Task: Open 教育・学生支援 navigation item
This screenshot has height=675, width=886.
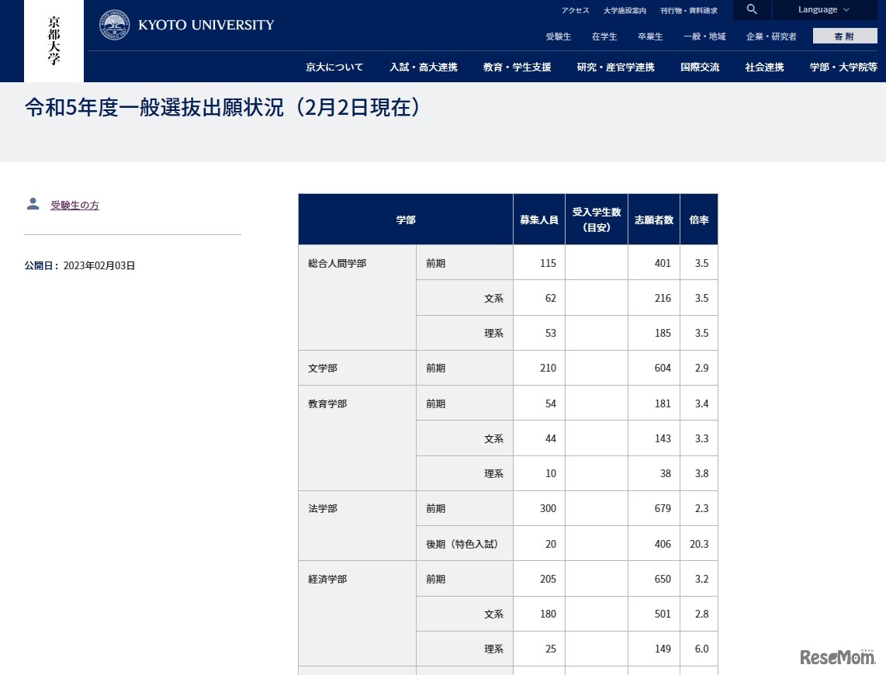Action: click(516, 67)
